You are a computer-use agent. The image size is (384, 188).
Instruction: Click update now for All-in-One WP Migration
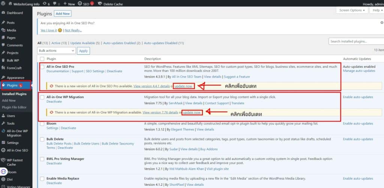coord(192,112)
